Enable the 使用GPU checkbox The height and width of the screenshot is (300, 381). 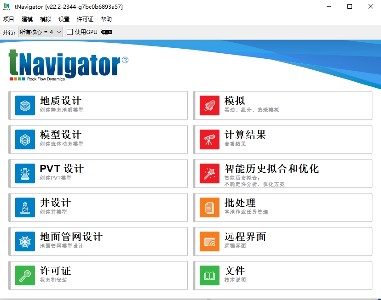tap(70, 32)
